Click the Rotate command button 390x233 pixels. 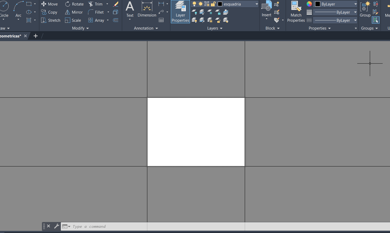pyautogui.click(x=74, y=4)
